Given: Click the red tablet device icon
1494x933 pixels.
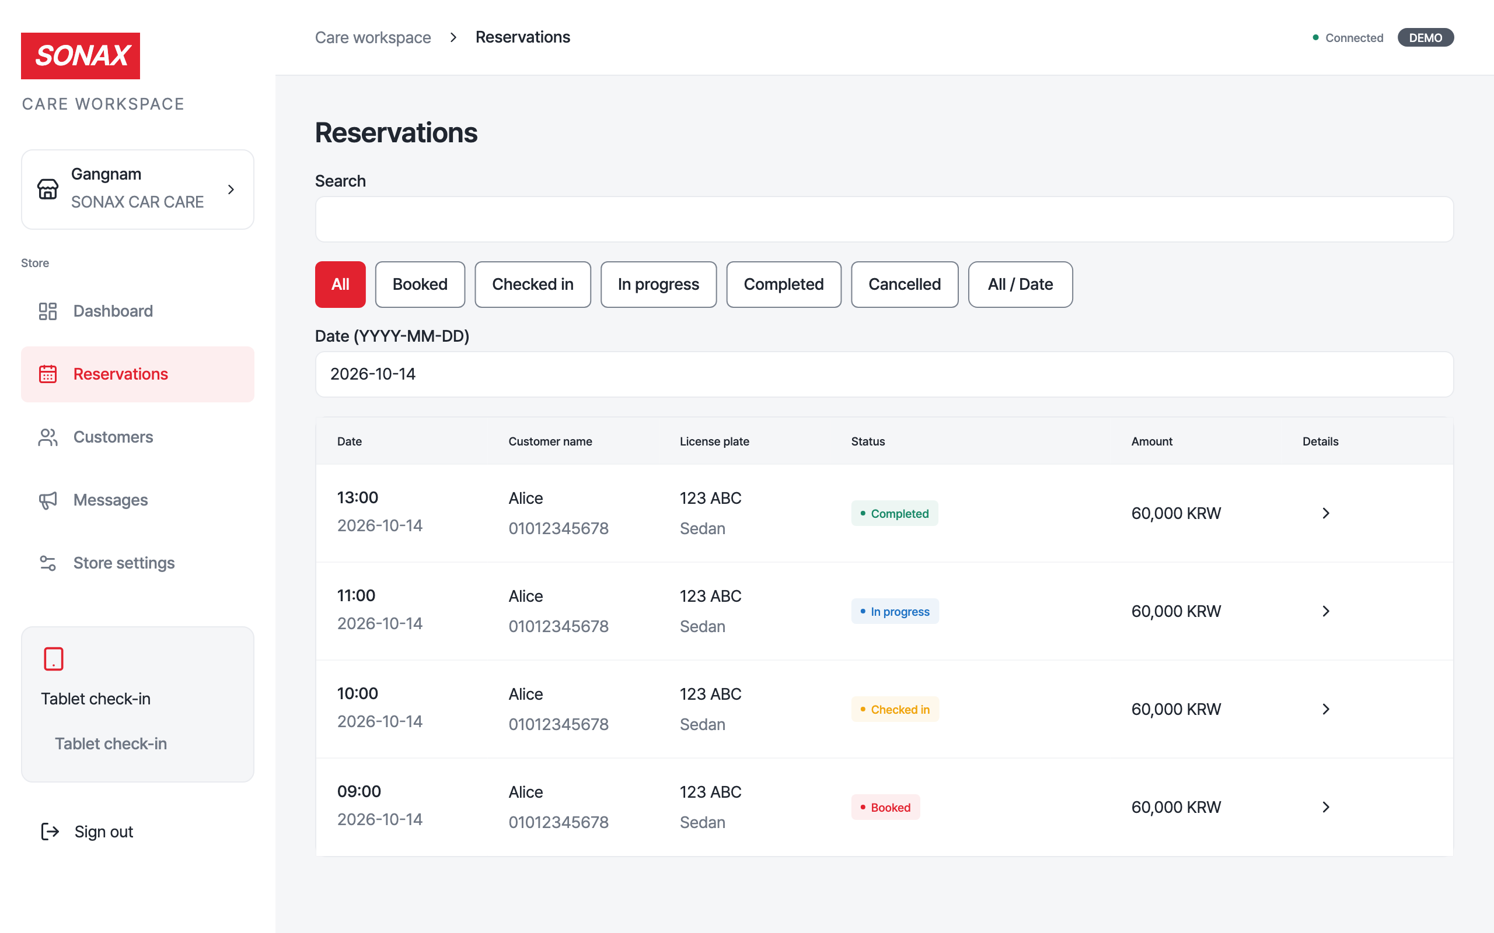Looking at the screenshot, I should point(54,658).
